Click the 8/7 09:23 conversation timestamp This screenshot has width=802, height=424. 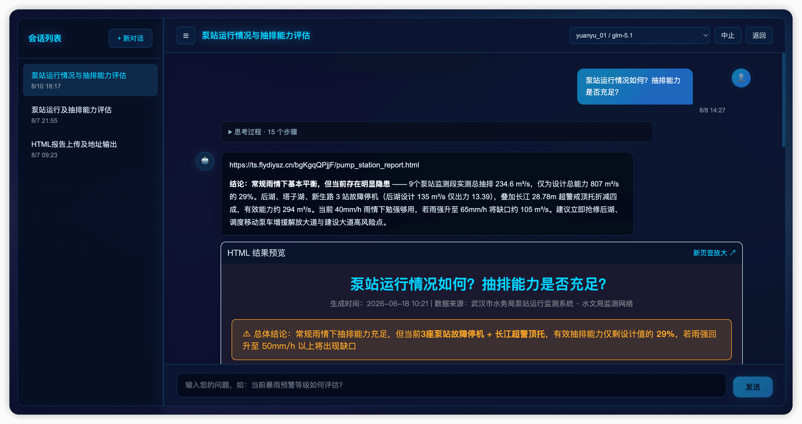click(44, 155)
